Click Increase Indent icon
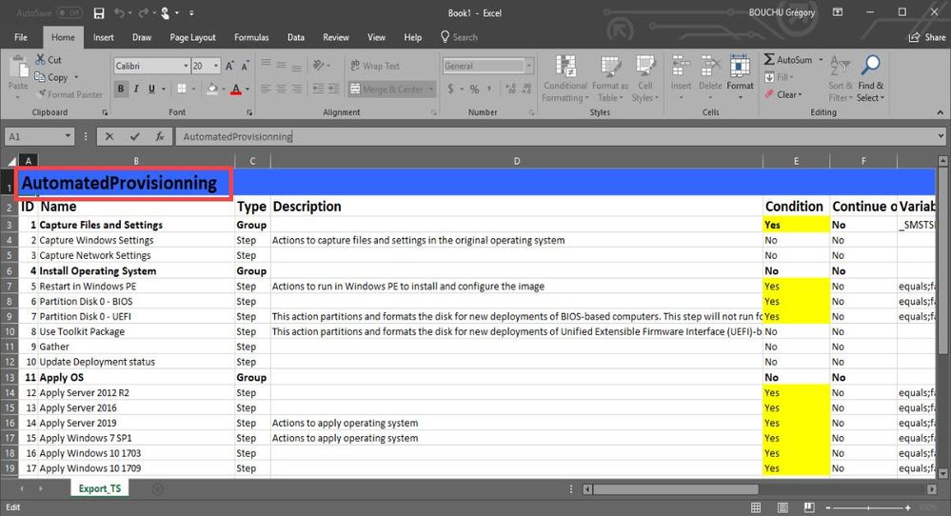This screenshot has width=951, height=516. pos(333,89)
